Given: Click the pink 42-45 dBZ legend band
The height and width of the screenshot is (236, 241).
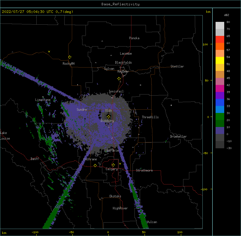Looking at the screenshot, I should [x=220, y=82].
